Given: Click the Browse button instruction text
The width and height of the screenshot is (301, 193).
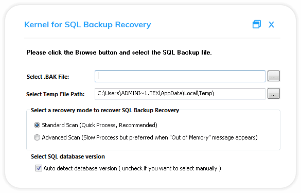Looking at the screenshot, I should pos(119,52).
